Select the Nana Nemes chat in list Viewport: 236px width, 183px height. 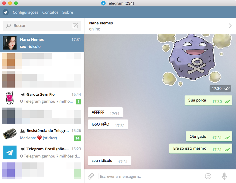click(42, 43)
